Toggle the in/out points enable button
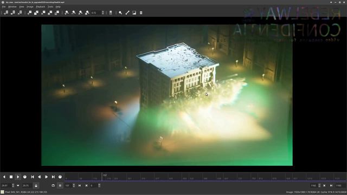The height and width of the screenshot is (195, 347). tap(60, 185)
